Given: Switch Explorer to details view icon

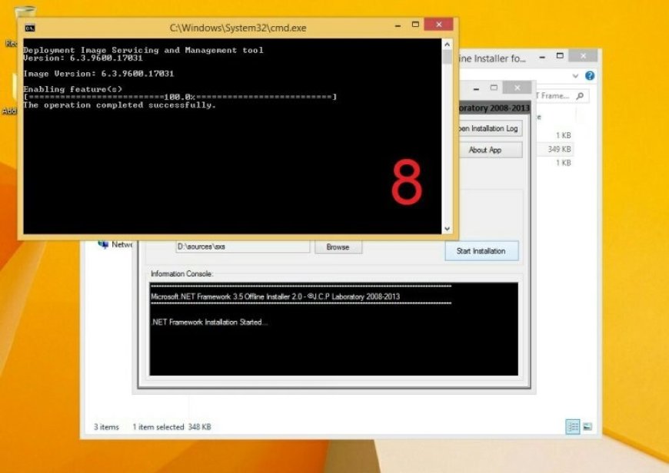Looking at the screenshot, I should (x=573, y=427).
